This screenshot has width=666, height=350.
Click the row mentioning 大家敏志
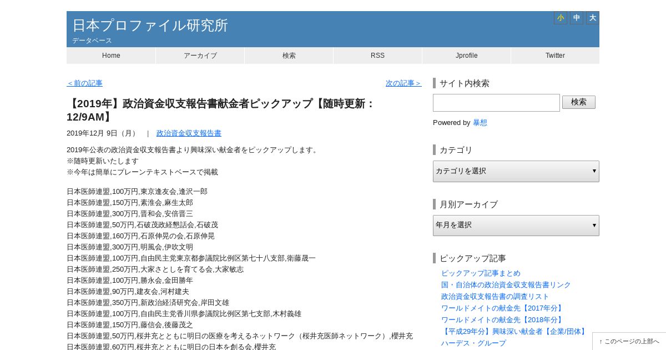pos(155,269)
